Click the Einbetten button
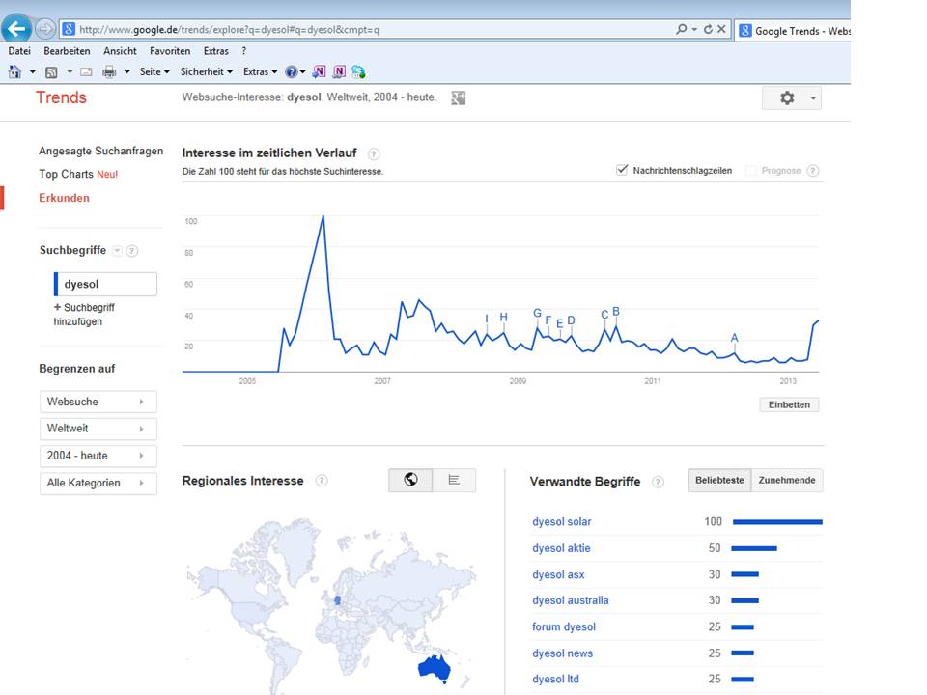This screenshot has width=927, height=695. 789,404
